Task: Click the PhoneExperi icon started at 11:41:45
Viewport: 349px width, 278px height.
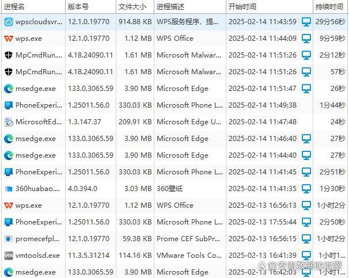Action: tap(9, 172)
